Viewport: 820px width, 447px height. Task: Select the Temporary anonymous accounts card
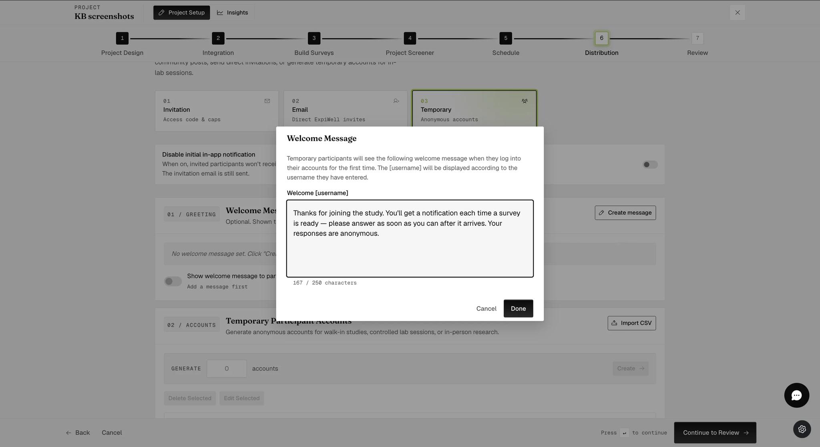(x=474, y=108)
